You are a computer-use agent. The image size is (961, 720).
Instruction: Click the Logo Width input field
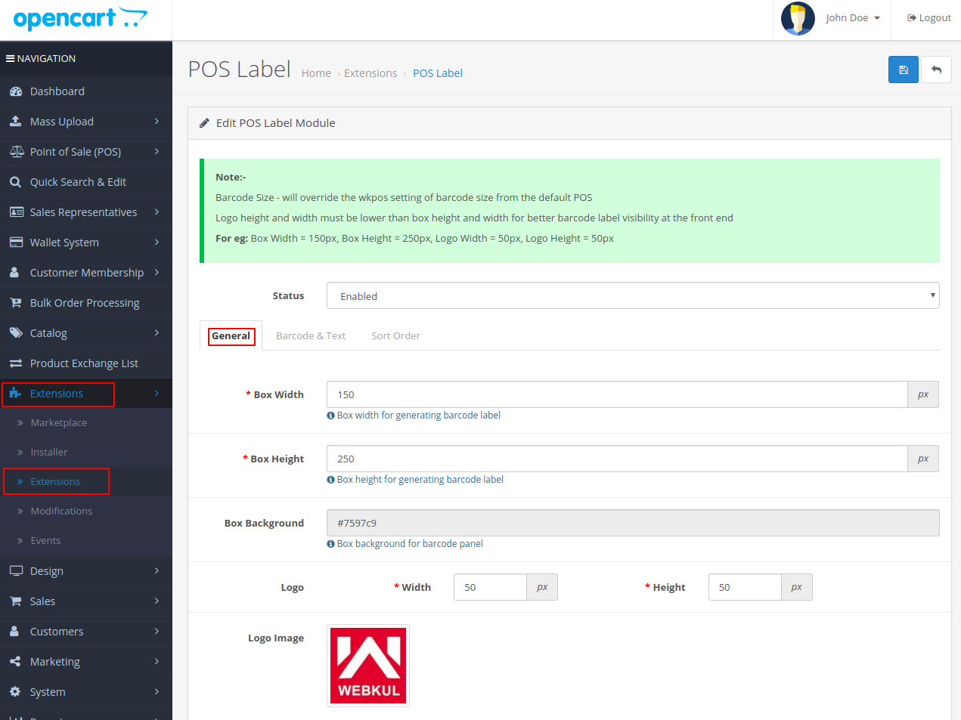pos(490,587)
